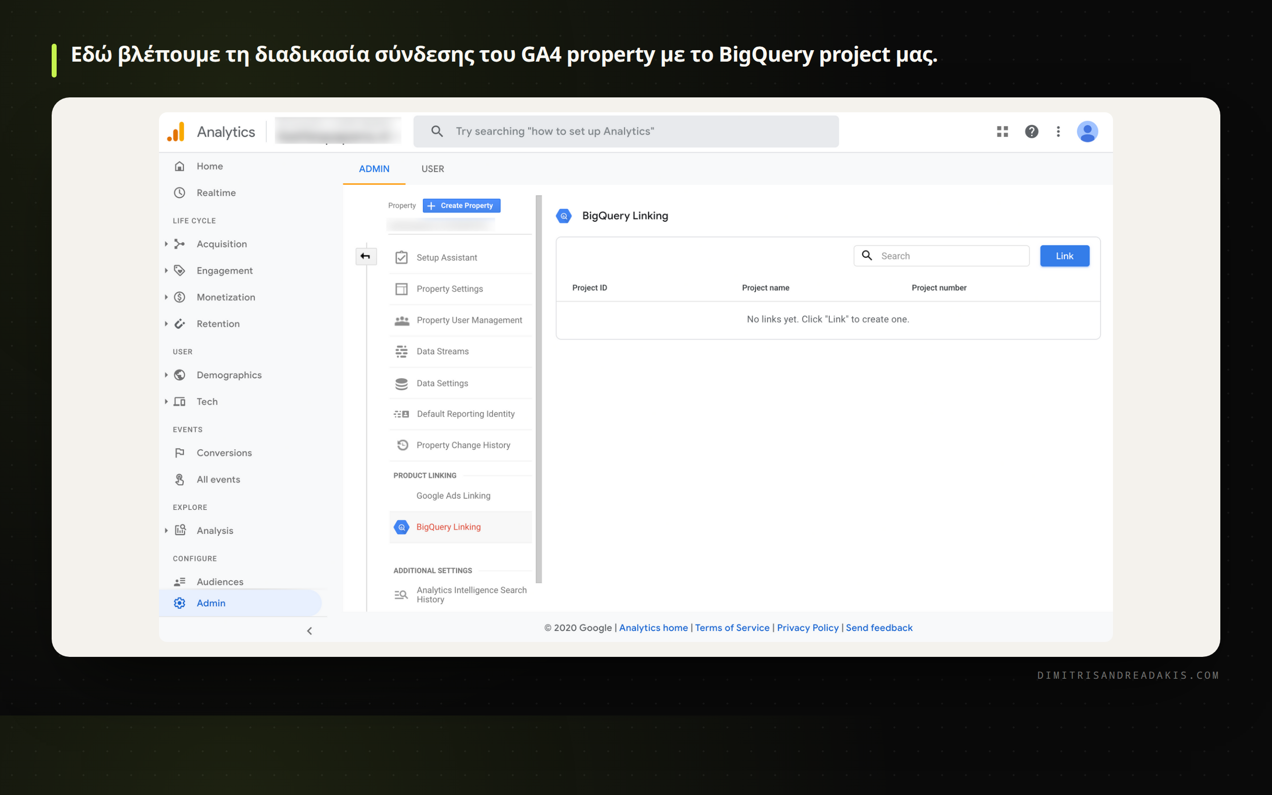
Task: Click the Analytics Intelligence Search History icon
Action: point(401,595)
